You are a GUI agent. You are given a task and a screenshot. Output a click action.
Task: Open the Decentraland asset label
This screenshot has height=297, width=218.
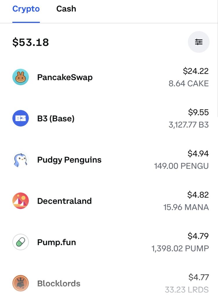65,201
